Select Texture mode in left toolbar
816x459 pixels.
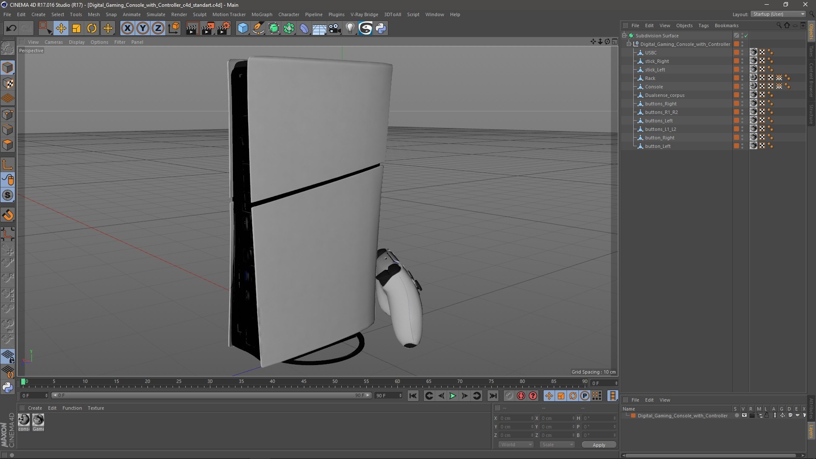(8, 83)
